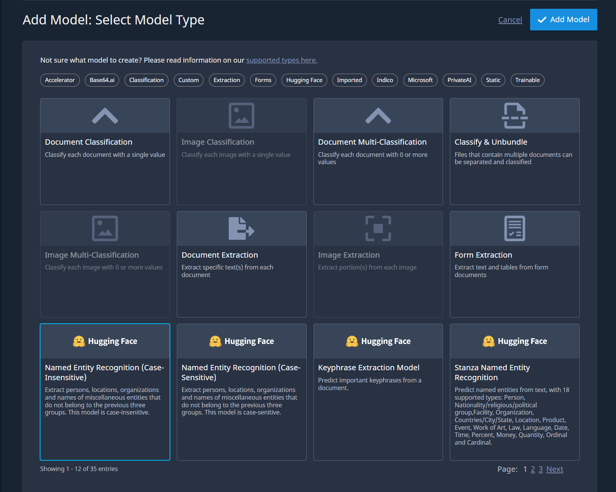Pick the Keyphrase Extraction Model title

click(x=369, y=368)
